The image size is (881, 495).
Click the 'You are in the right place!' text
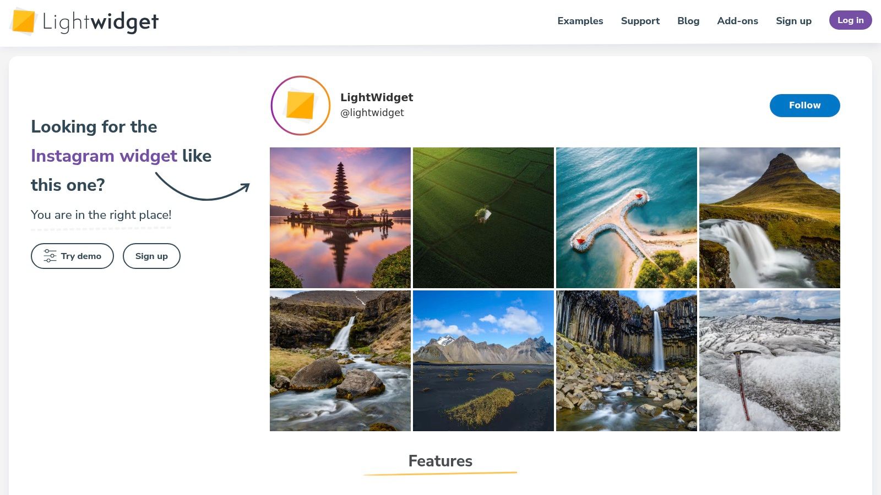[x=101, y=215]
